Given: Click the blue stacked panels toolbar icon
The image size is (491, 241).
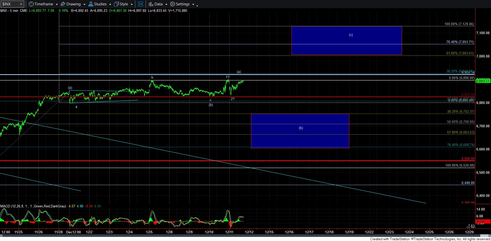Looking at the screenshot, I should [x=140, y=4].
